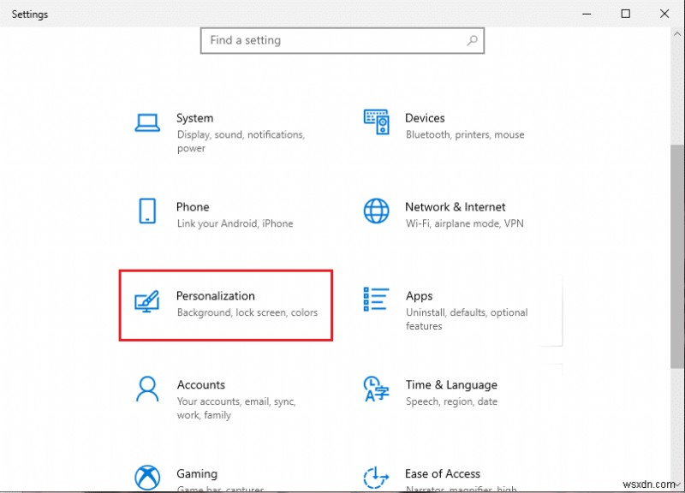Minimize the Settings window

587,14
